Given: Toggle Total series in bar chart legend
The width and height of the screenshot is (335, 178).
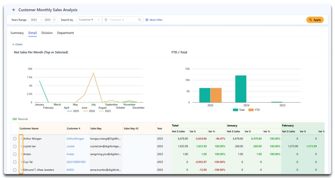Looking at the screenshot, I should pyautogui.click(x=239, y=110).
